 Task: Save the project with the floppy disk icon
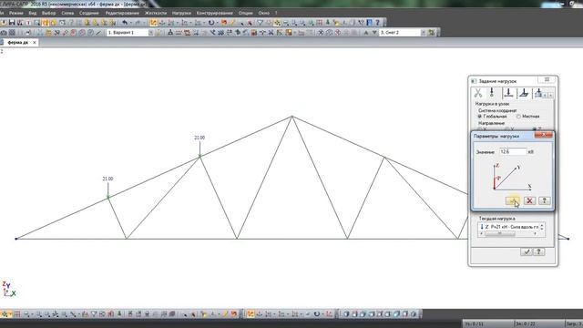pos(12,23)
